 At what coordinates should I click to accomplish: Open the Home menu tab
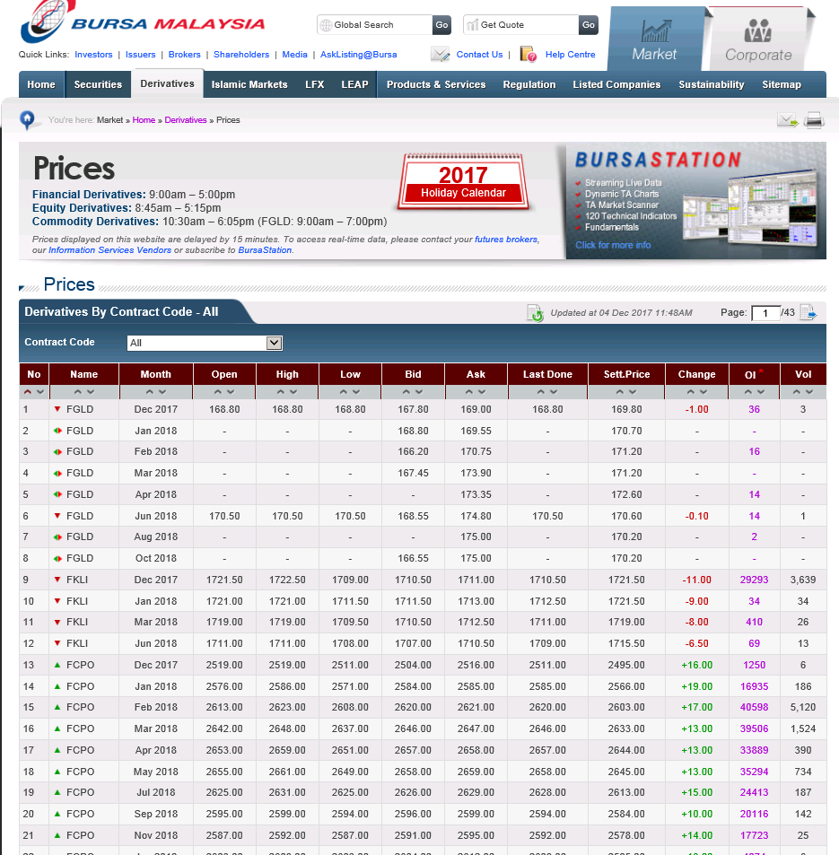pos(41,84)
